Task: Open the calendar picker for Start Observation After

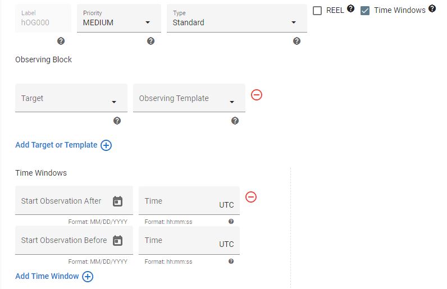Action: (117, 201)
